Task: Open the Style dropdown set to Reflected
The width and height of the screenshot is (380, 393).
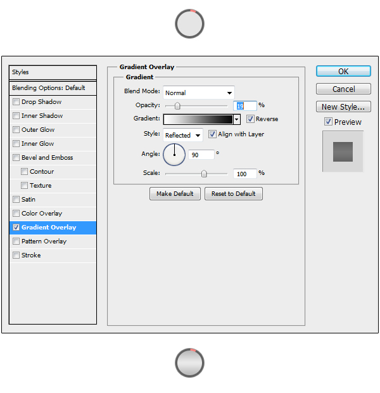Action: [183, 136]
